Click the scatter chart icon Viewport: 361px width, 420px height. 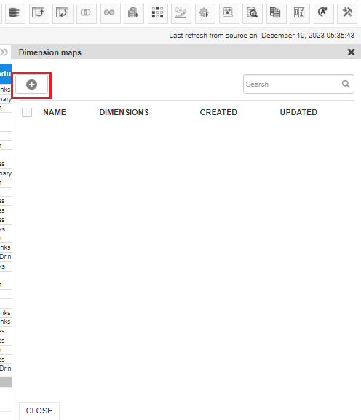point(181,13)
